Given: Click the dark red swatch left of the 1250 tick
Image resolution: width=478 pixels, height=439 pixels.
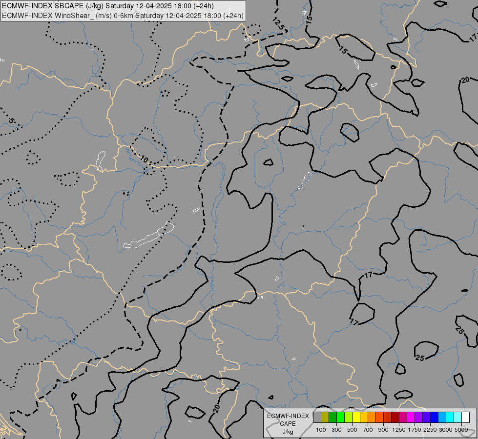Looking at the screenshot, I should 395,418.
